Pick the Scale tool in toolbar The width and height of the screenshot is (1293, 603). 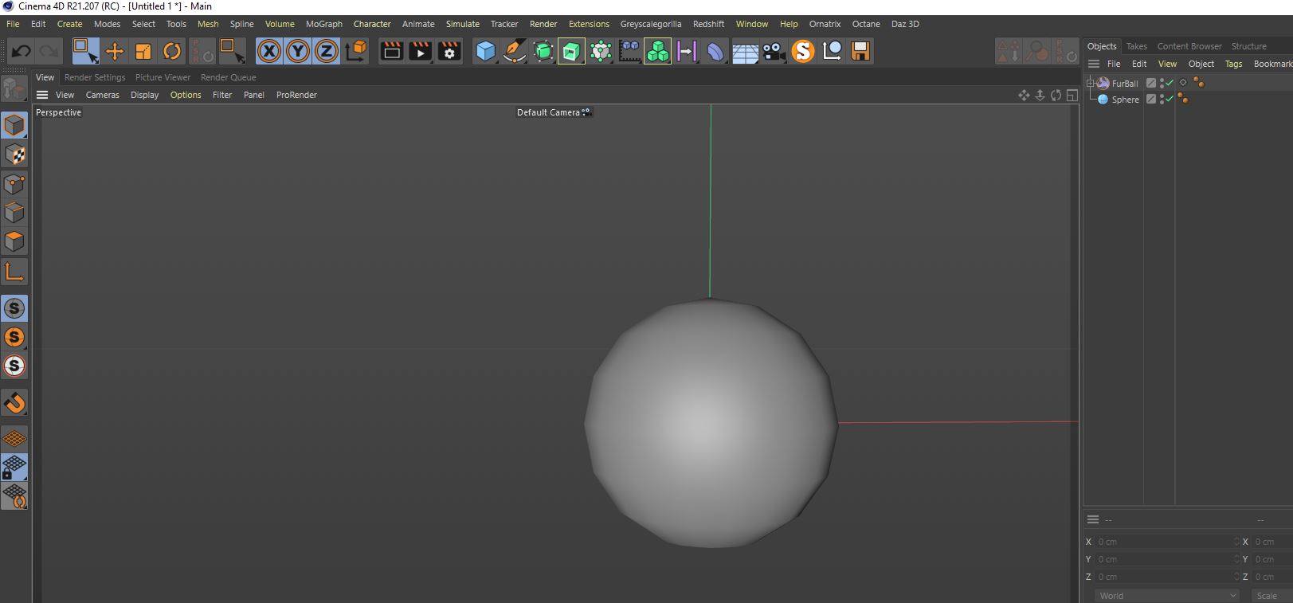click(143, 52)
